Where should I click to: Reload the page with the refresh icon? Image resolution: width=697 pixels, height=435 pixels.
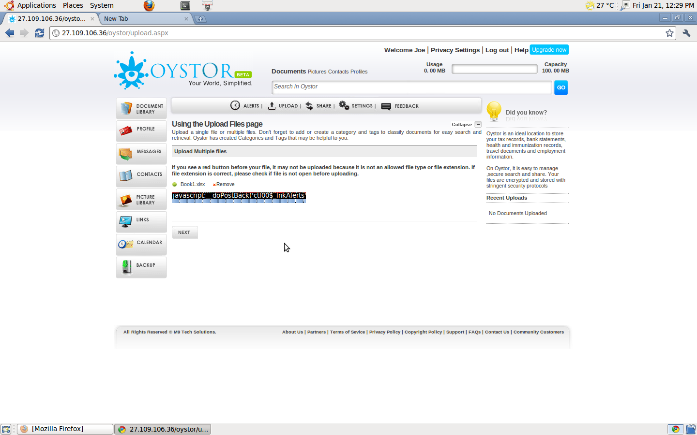pos(40,33)
